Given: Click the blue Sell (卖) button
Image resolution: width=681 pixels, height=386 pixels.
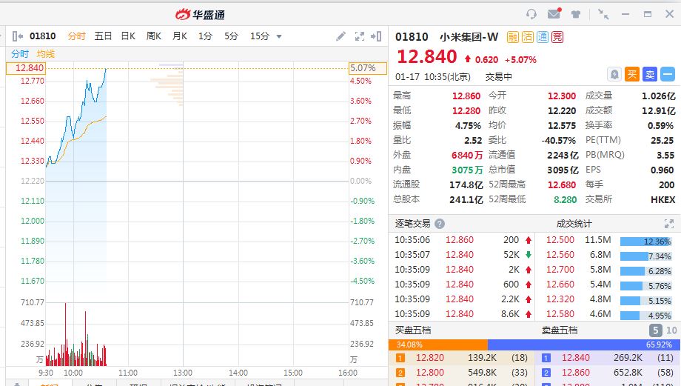Looking at the screenshot, I should [x=650, y=74].
